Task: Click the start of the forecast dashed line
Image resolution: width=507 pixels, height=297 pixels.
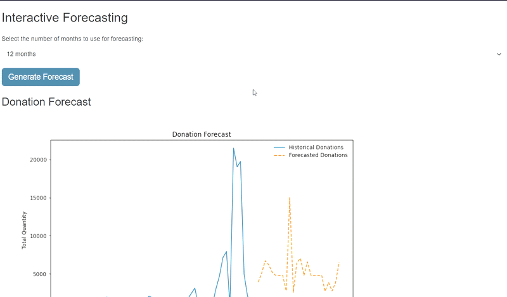Action: pyautogui.click(x=259, y=281)
